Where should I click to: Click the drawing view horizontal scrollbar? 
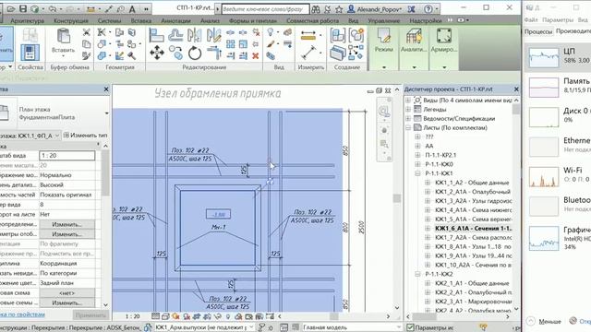[x=334, y=316]
